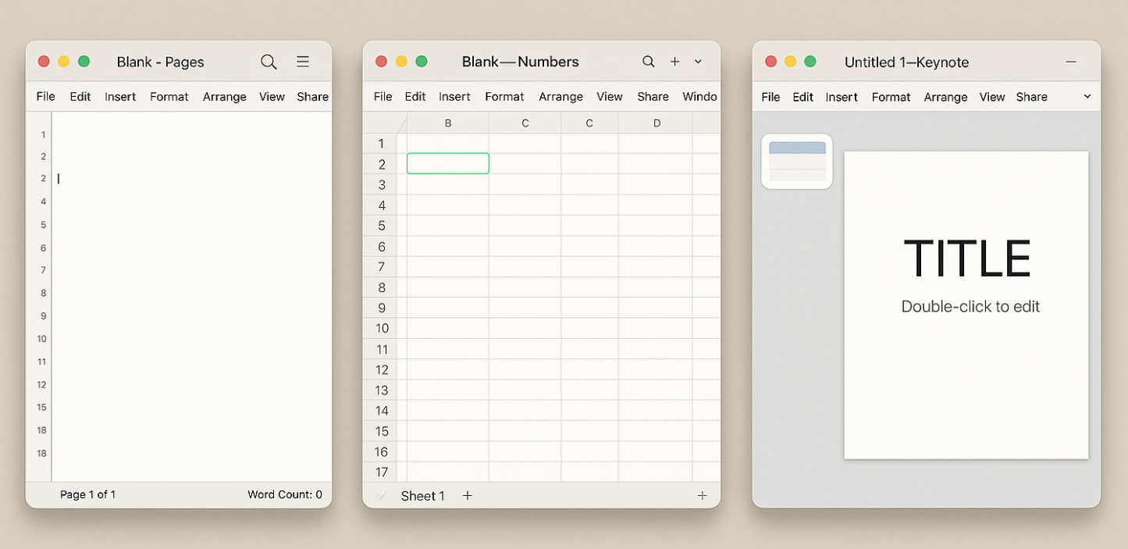Select row header 5 in the Numbers sheet
This screenshot has width=1128, height=549.
(382, 226)
